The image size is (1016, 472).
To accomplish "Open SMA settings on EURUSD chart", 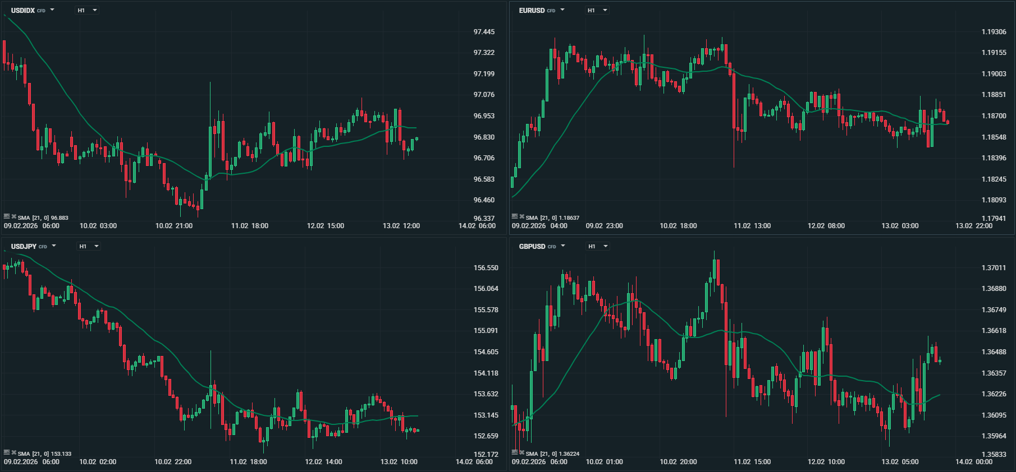I will 515,216.
